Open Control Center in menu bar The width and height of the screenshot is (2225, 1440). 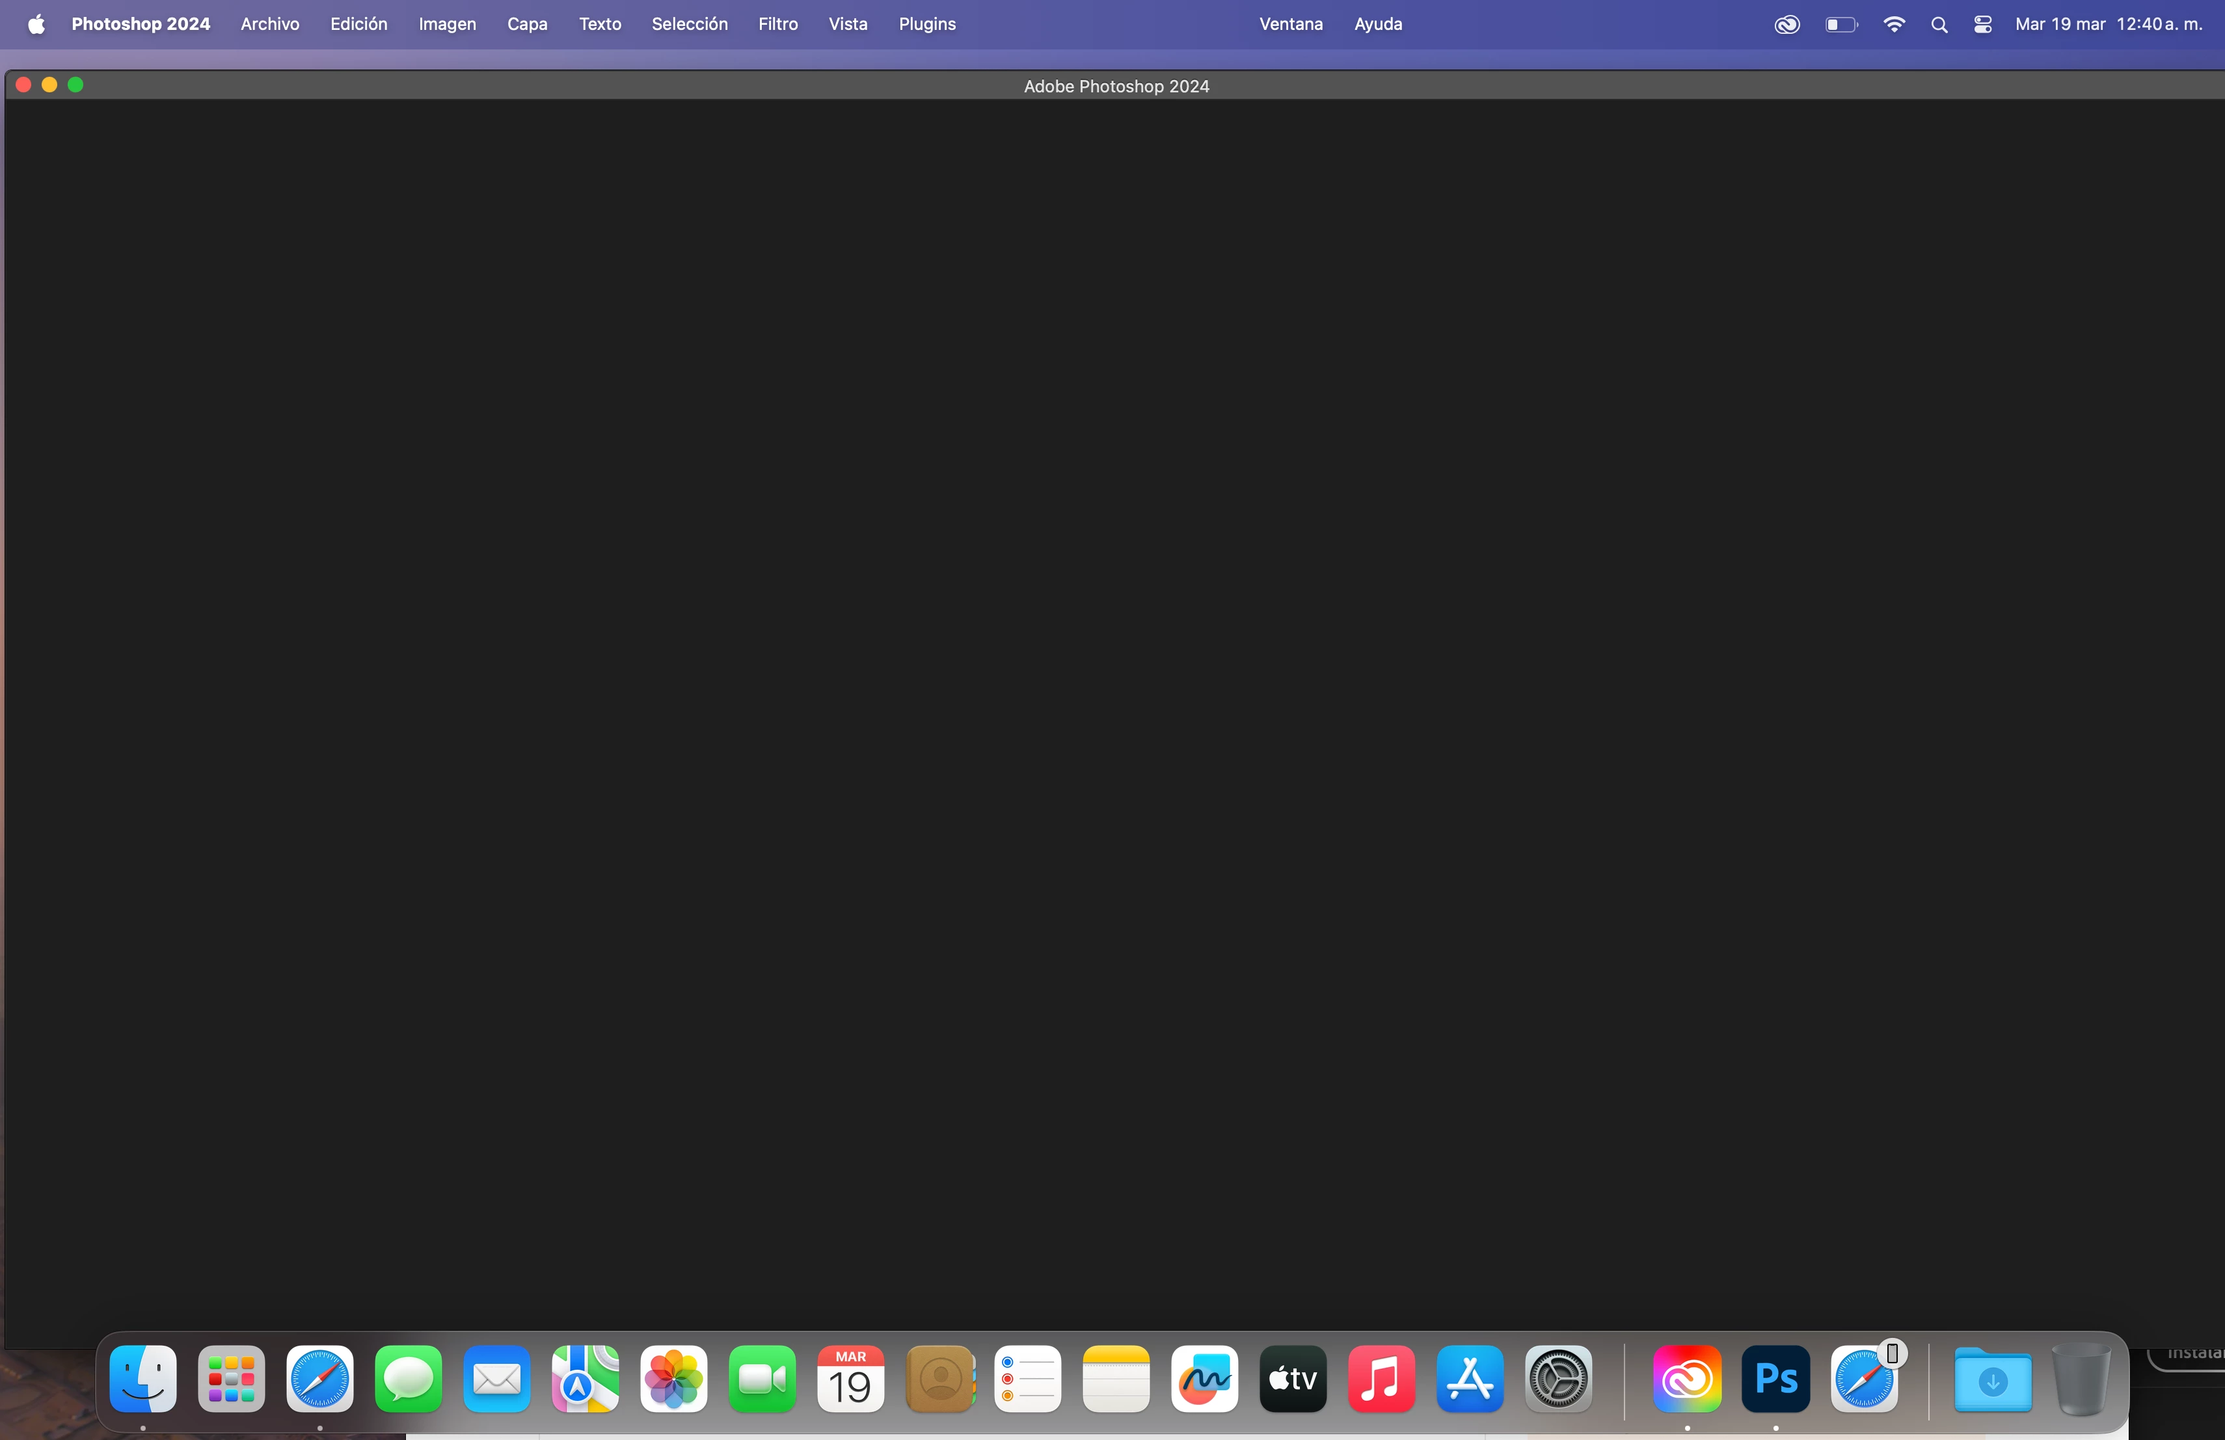click(1982, 25)
